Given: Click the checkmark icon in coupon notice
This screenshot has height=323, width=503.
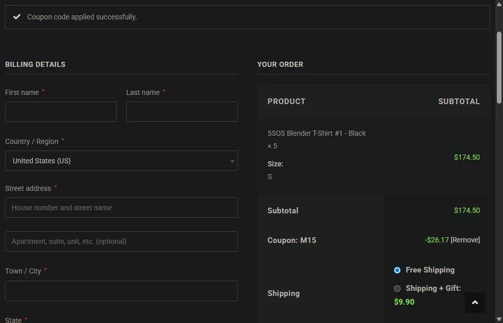Looking at the screenshot, I should [x=17, y=17].
